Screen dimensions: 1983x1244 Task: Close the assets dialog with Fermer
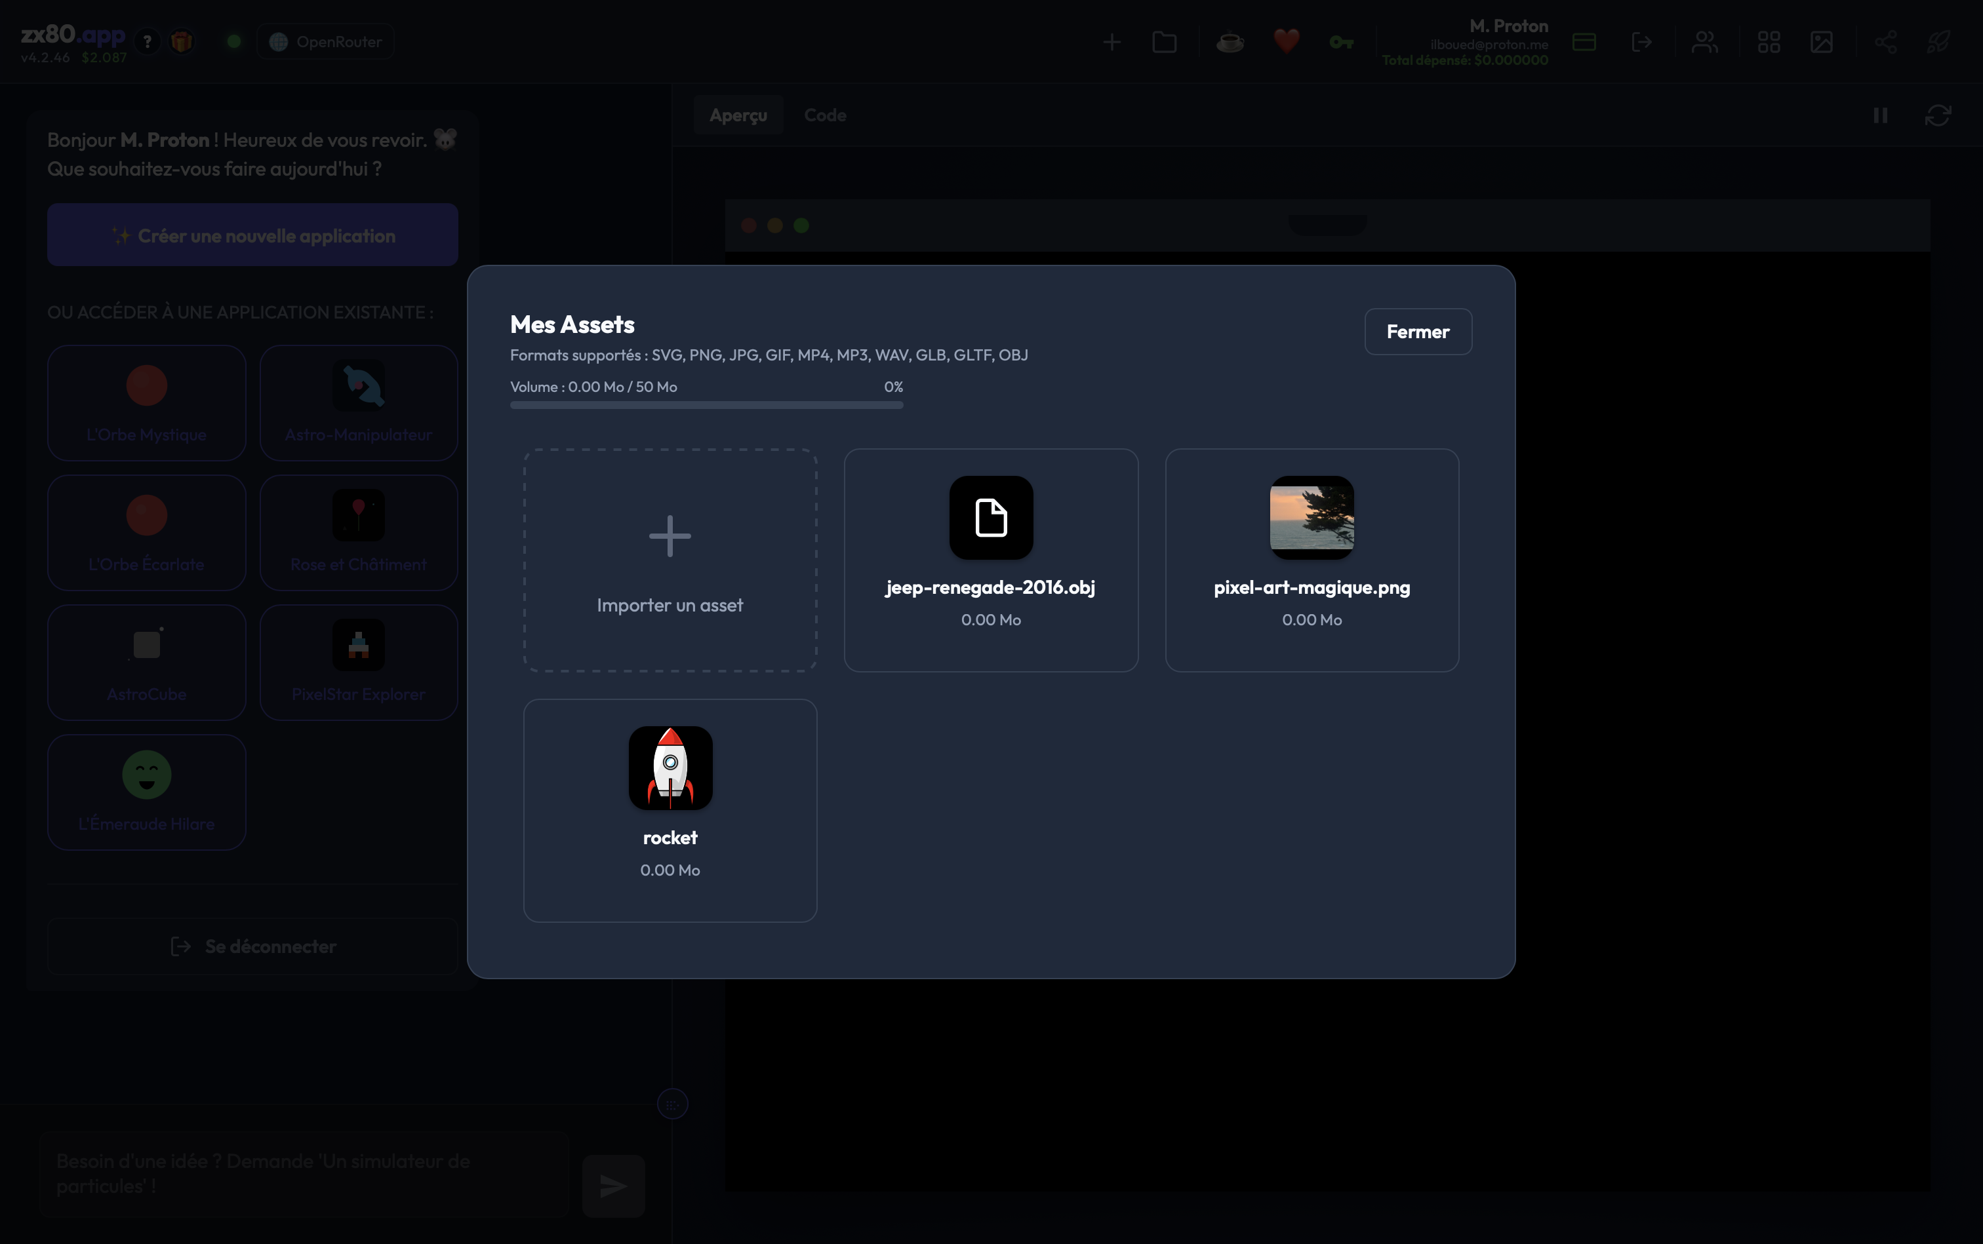pos(1418,332)
